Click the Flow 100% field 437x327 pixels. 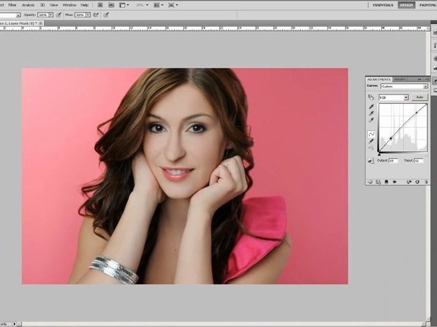(80, 15)
